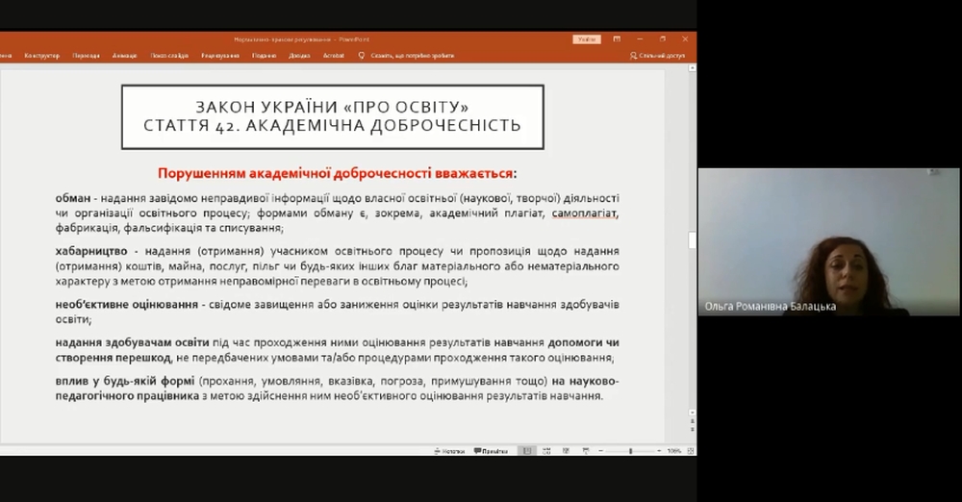Click the bold phrase необ'єктивне оцінювання
Image resolution: width=962 pixels, height=502 pixels.
pyautogui.click(x=126, y=305)
